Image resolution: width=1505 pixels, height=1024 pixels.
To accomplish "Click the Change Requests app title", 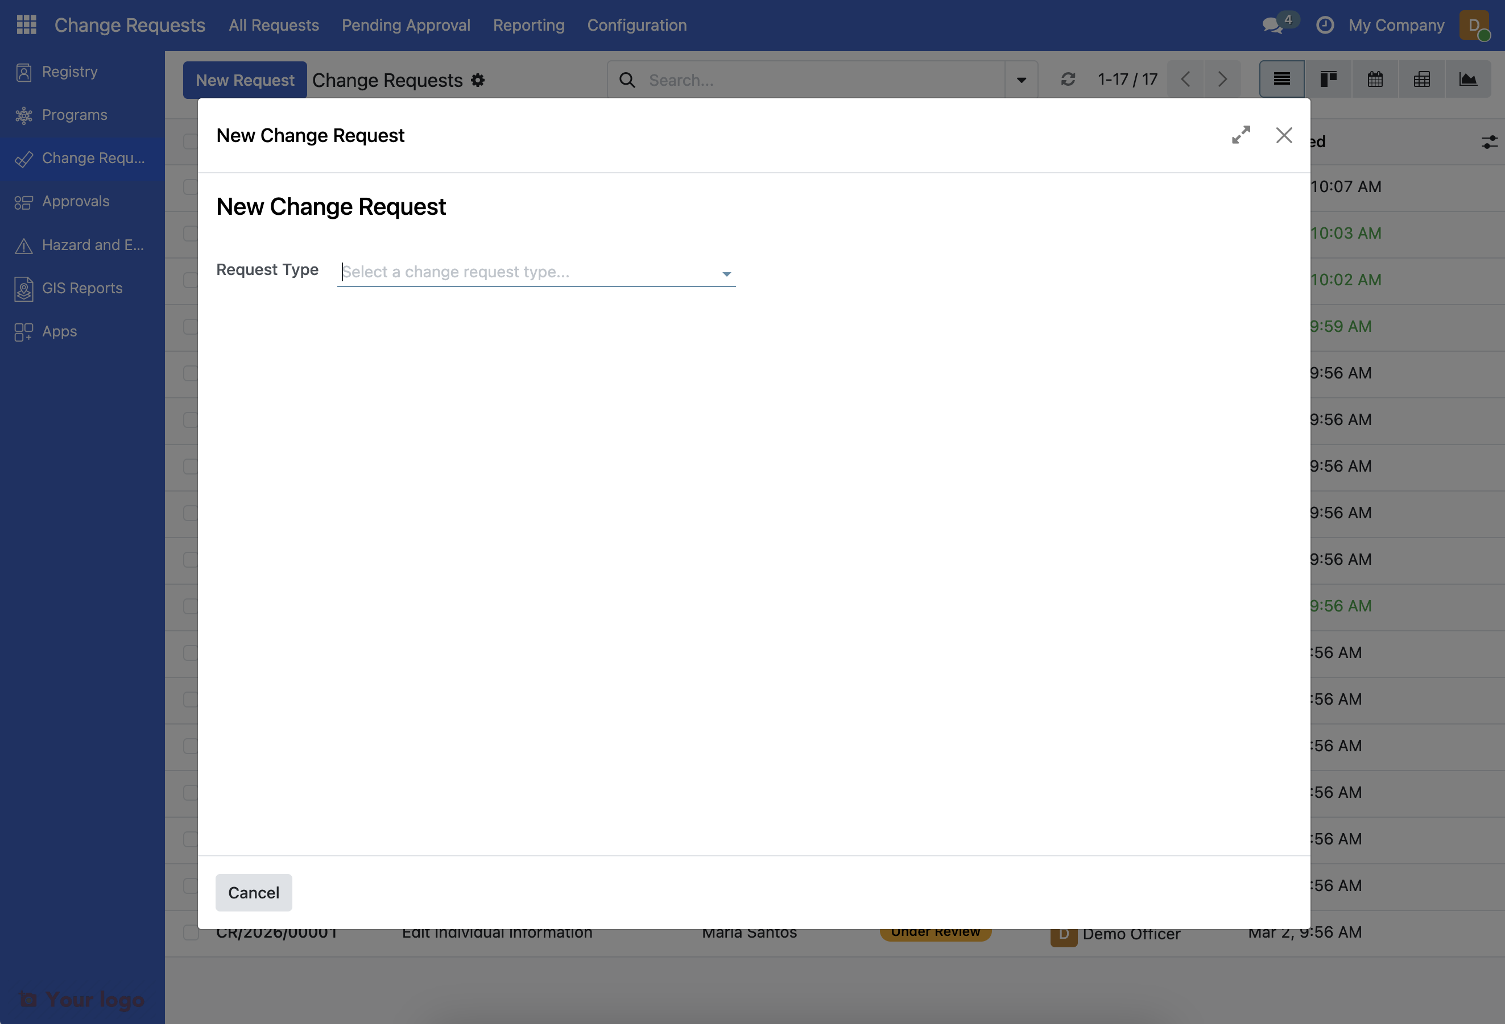I will pyautogui.click(x=130, y=25).
